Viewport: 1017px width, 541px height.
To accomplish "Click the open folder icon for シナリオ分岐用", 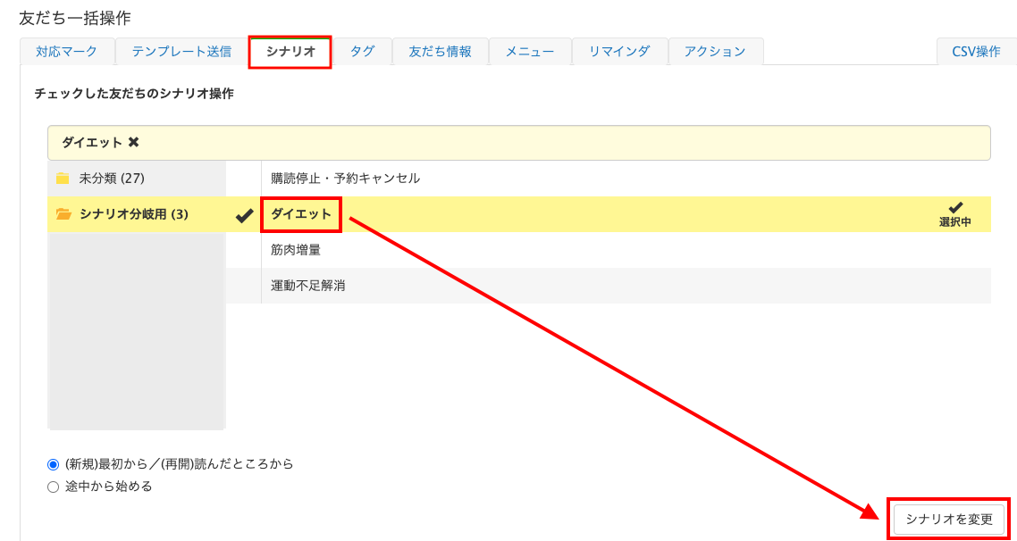I will point(63,214).
